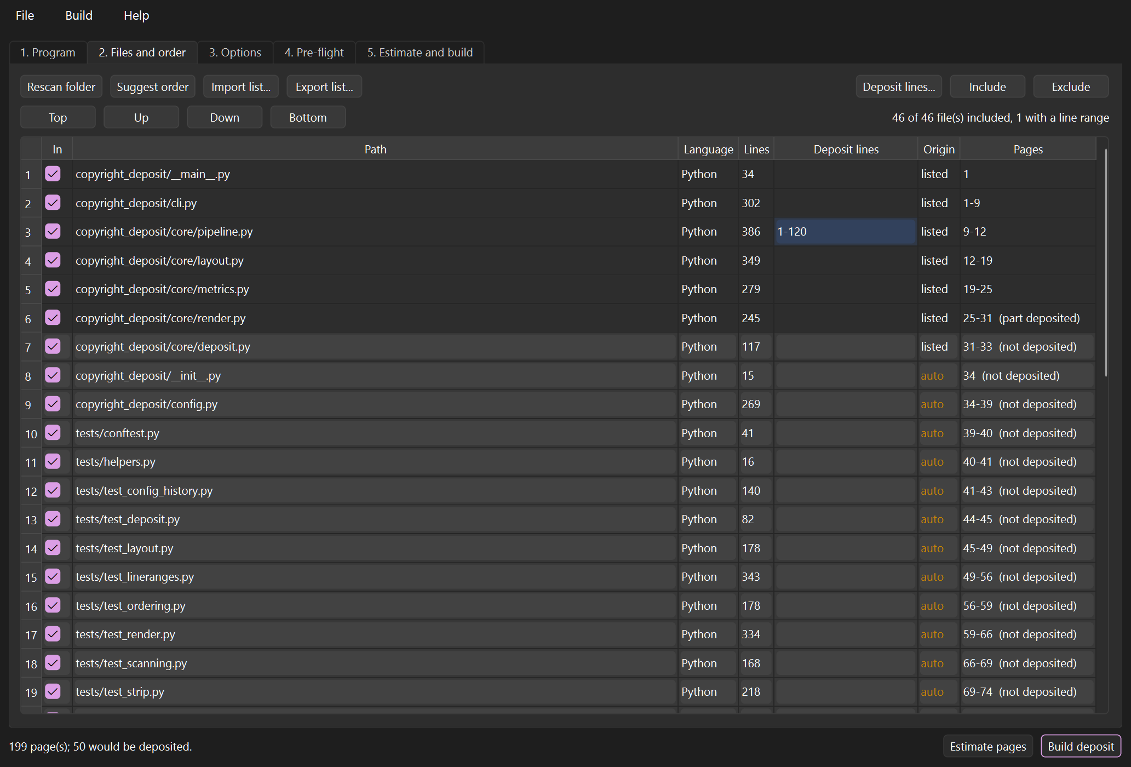This screenshot has height=767, width=1131.
Task: Click the 46 of 46 files included text
Action: coord(1000,117)
